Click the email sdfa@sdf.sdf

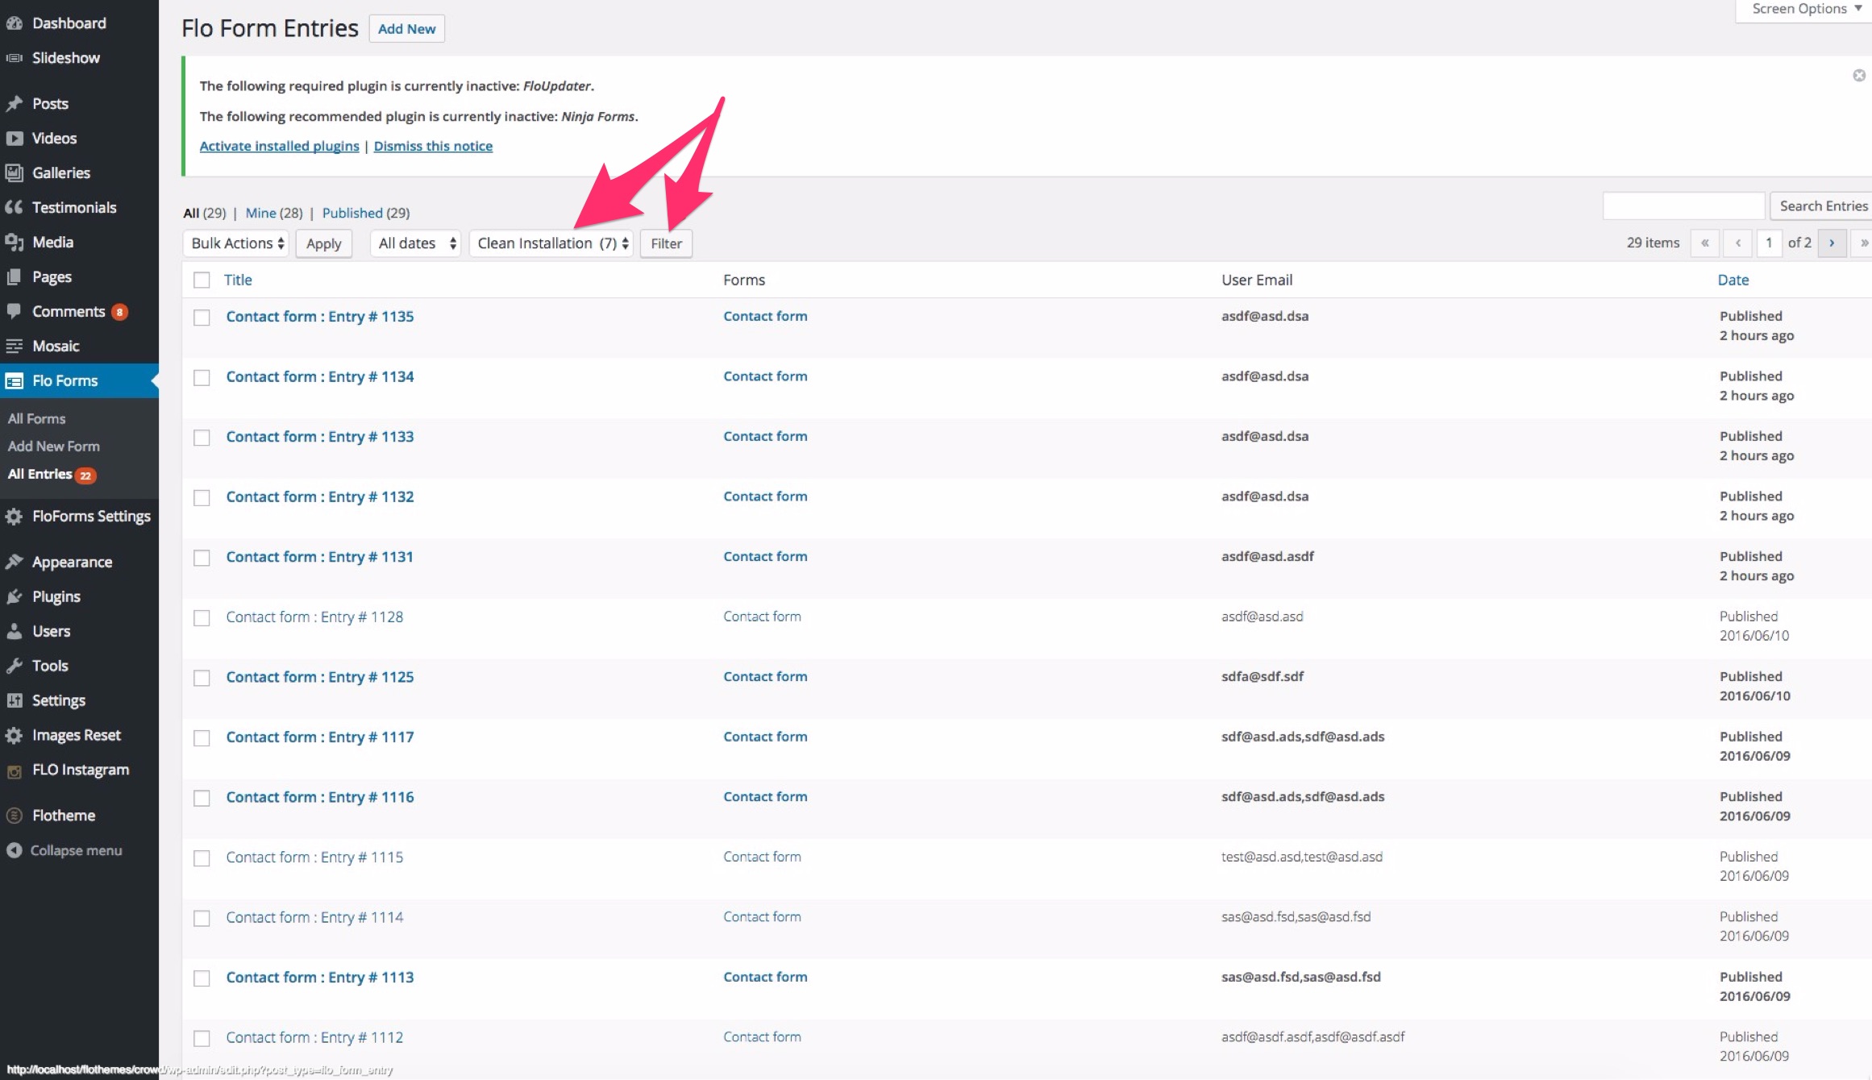(1262, 676)
